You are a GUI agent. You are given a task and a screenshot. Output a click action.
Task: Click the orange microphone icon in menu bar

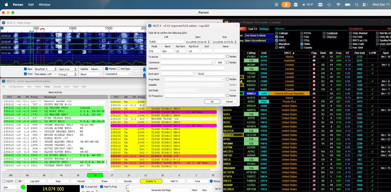[x=286, y=5]
